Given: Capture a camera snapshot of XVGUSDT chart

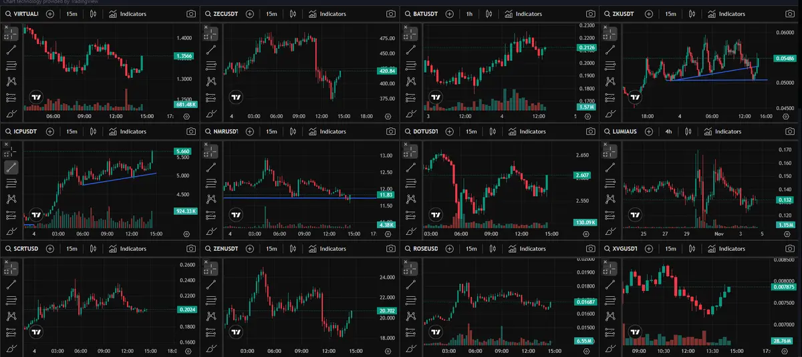Looking at the screenshot, I should [791, 249].
